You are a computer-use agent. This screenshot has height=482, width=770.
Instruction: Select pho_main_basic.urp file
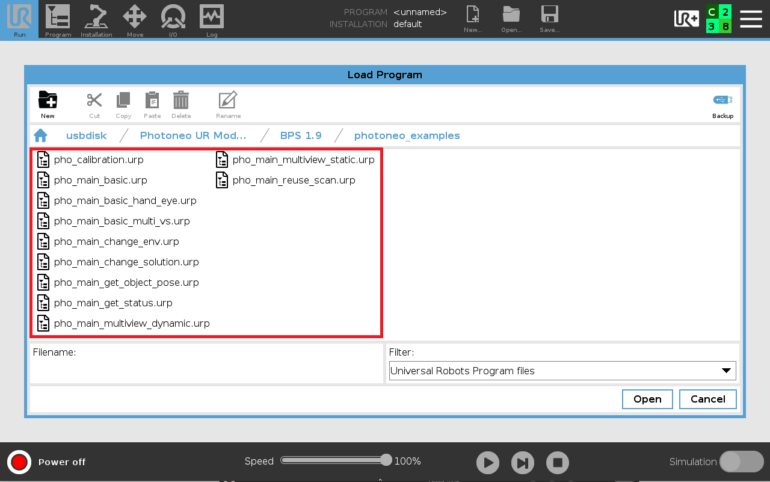pos(100,180)
